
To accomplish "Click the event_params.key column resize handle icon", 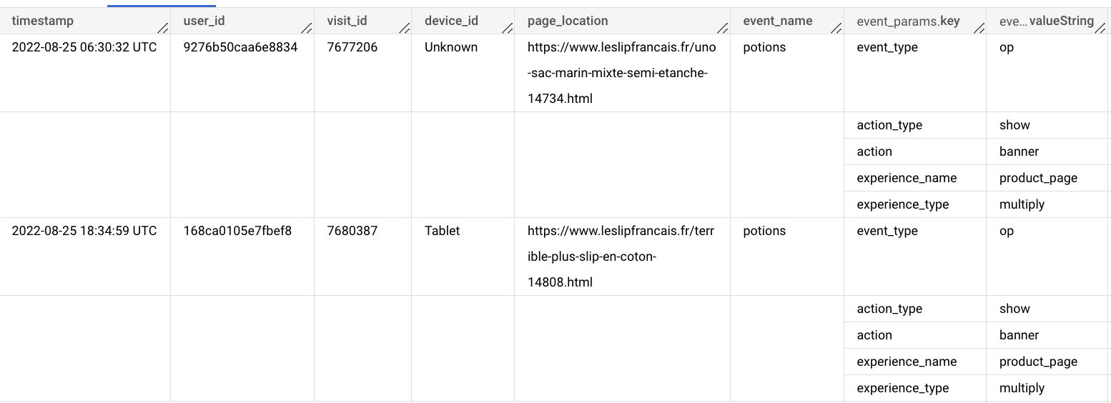I will point(981,29).
